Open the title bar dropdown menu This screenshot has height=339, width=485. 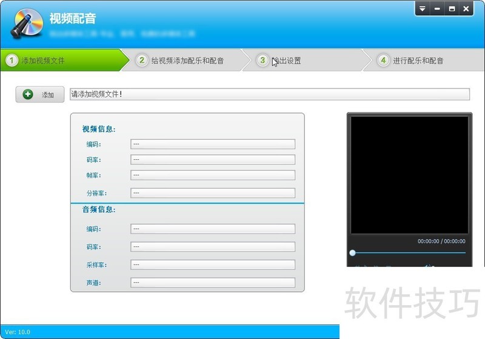coord(423,8)
